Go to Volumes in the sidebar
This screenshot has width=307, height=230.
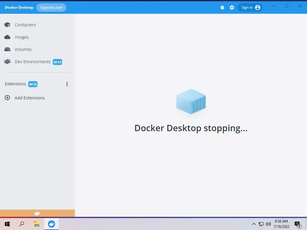pos(23,49)
